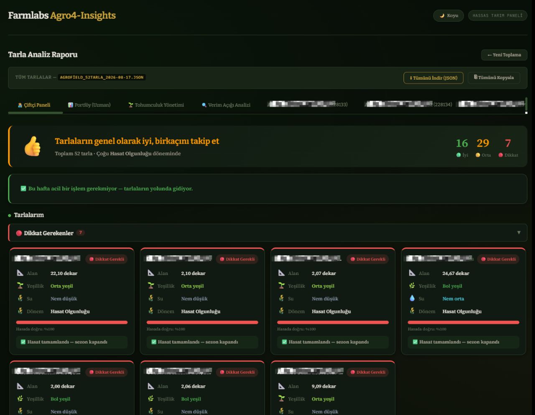
Task: Download all data with Tümünü İndir (JSON)
Action: click(x=433, y=78)
